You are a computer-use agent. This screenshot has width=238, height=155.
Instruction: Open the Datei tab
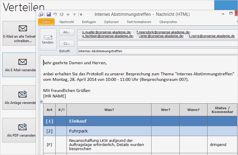click(46, 22)
